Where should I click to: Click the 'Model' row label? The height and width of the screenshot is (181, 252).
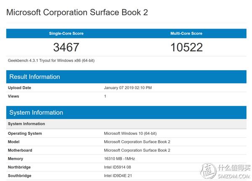[x=14, y=142]
